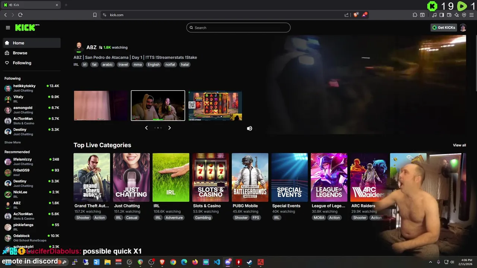Viewport: 477px width, 268px height.
Task: Show previous featured stream arrow
Action: click(x=146, y=128)
